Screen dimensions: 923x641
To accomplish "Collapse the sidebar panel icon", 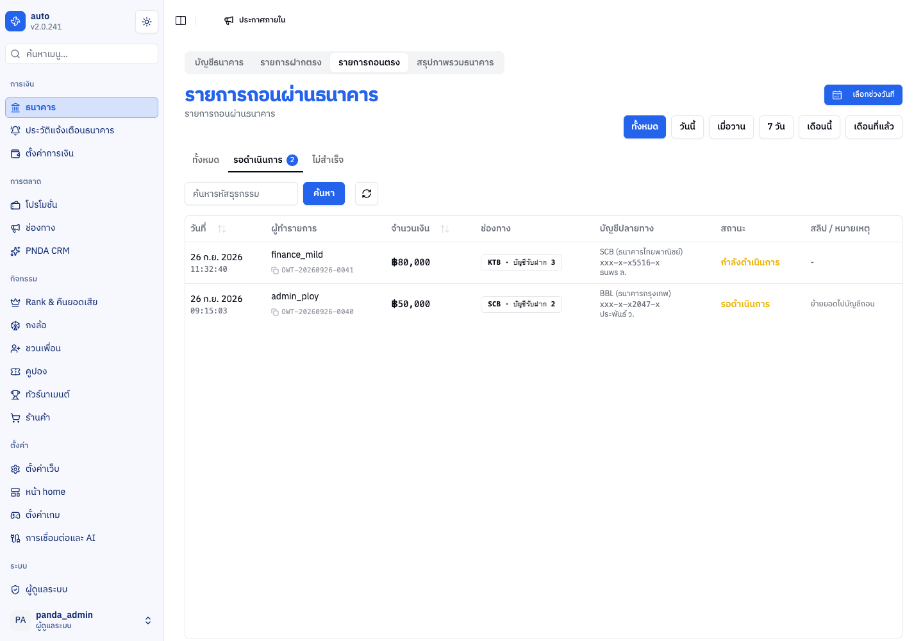I will click(181, 21).
